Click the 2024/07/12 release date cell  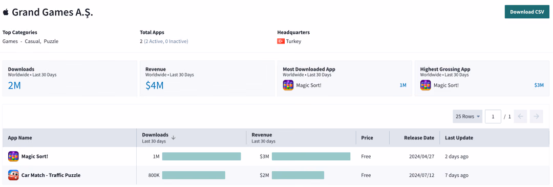click(422, 175)
